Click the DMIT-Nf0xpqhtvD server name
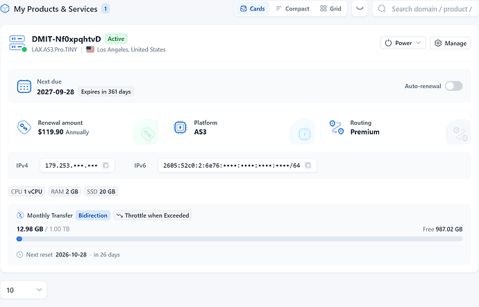This screenshot has width=479, height=307. (x=66, y=39)
